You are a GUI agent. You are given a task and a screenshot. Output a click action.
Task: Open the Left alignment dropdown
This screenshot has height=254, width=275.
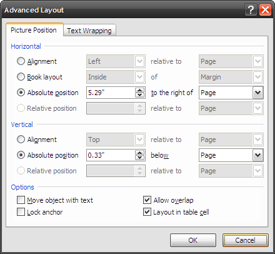pos(139,61)
